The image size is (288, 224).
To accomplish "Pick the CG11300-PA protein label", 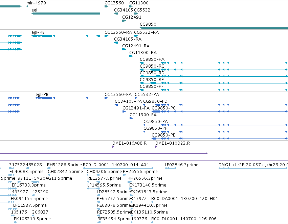I will click(143, 115).
